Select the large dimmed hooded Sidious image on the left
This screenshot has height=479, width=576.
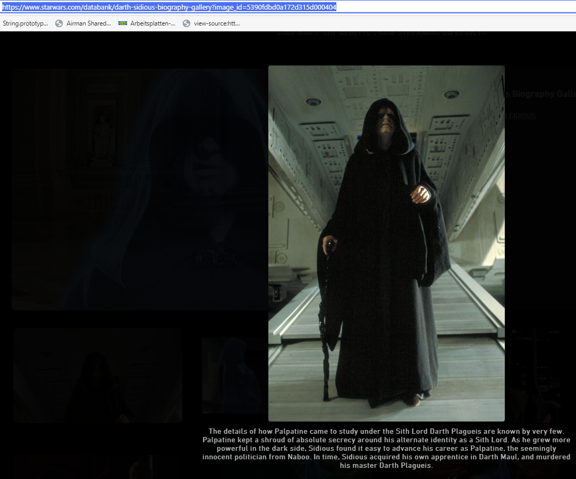pos(140,189)
